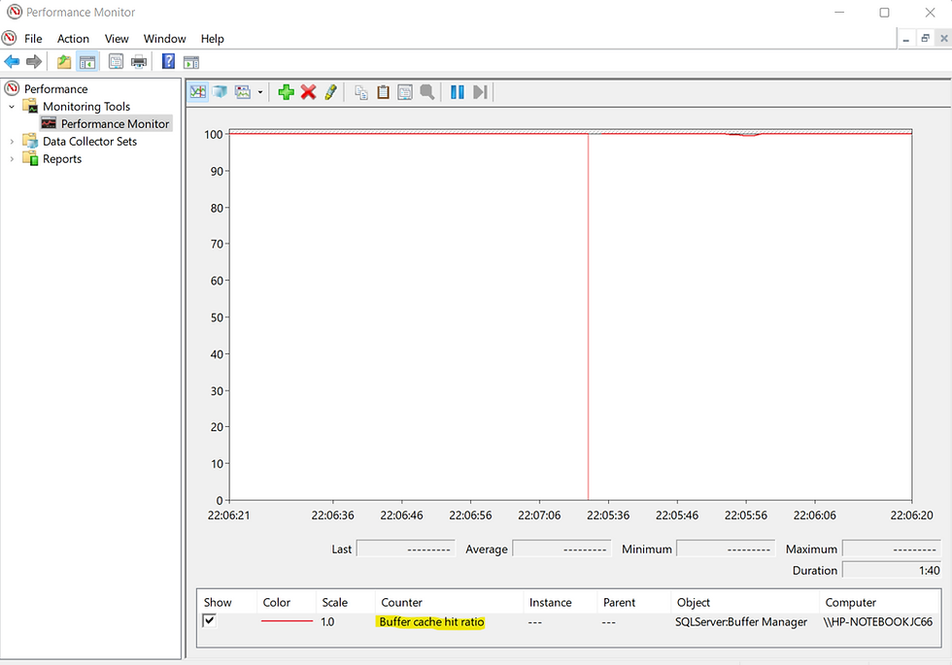
Task: Click red color line of counter row
Action: 287,621
